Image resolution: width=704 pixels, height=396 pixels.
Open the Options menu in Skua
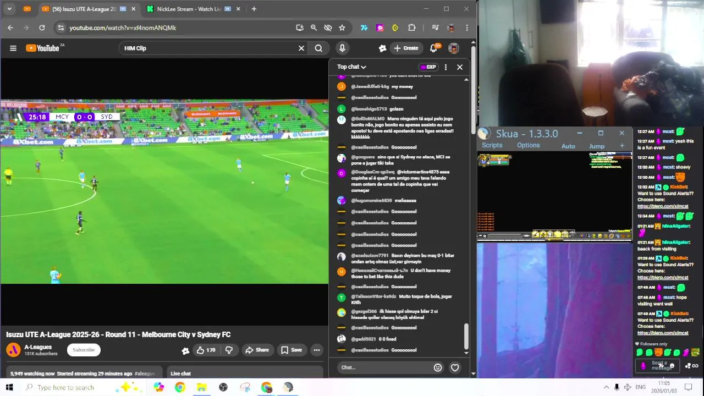tap(528, 145)
